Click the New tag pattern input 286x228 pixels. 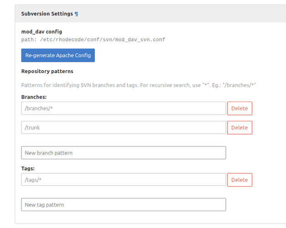(x=123, y=205)
